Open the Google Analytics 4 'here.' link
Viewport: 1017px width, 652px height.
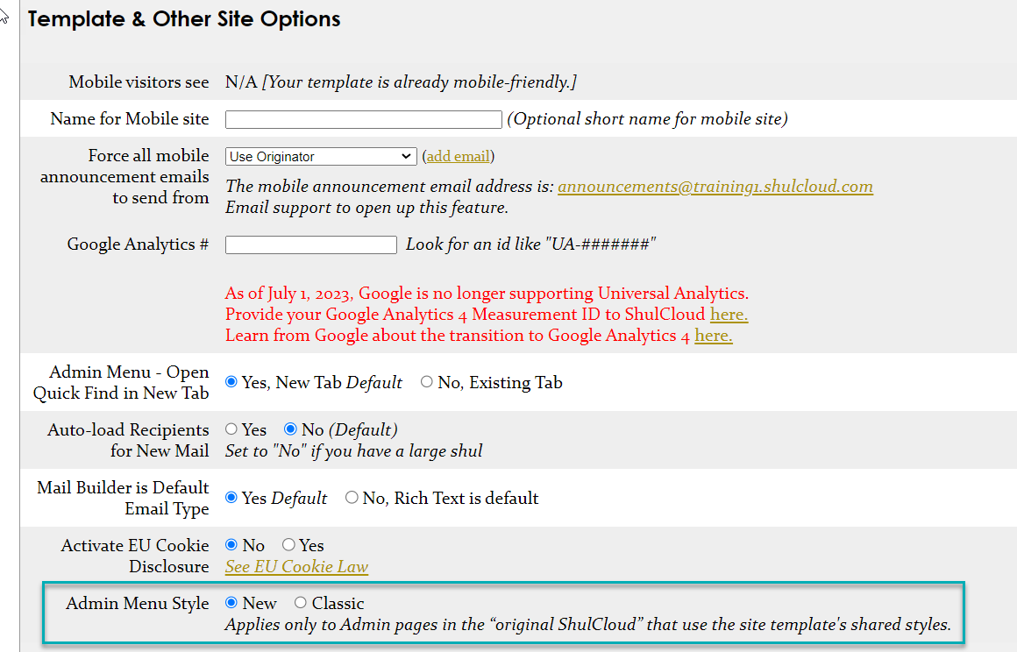729,314
